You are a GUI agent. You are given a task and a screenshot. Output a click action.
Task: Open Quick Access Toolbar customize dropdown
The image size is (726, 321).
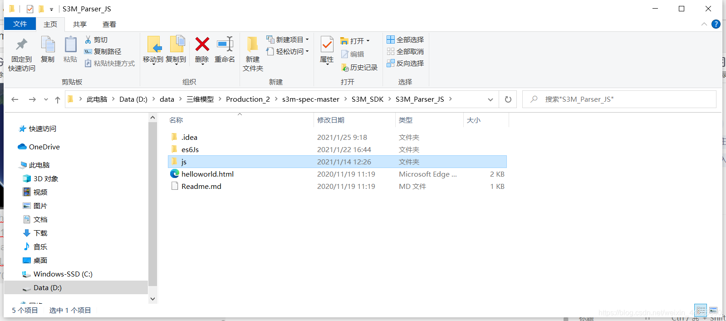(x=51, y=9)
